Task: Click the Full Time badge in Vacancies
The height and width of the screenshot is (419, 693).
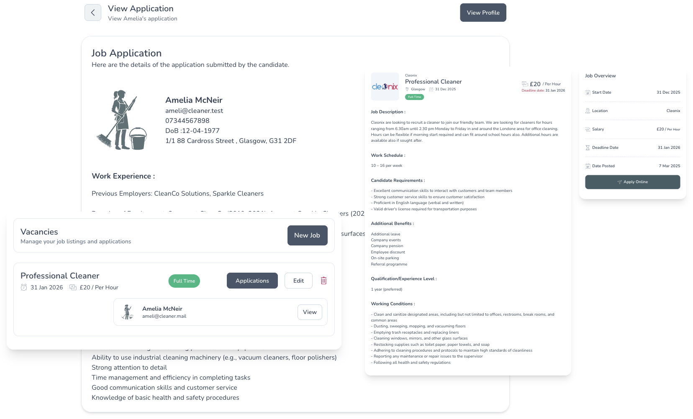Action: (184, 281)
